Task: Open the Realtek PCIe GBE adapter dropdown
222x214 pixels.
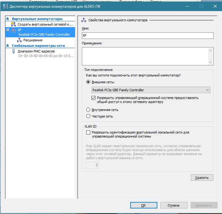Action: pyautogui.click(x=151, y=90)
